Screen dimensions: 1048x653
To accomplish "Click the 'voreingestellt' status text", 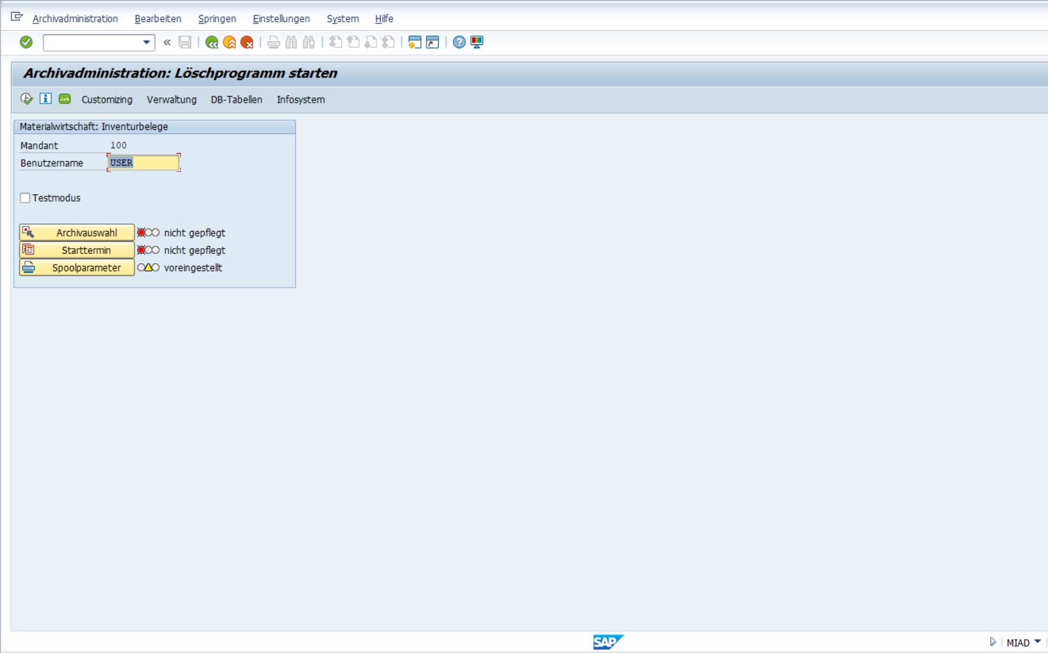I will (x=193, y=268).
